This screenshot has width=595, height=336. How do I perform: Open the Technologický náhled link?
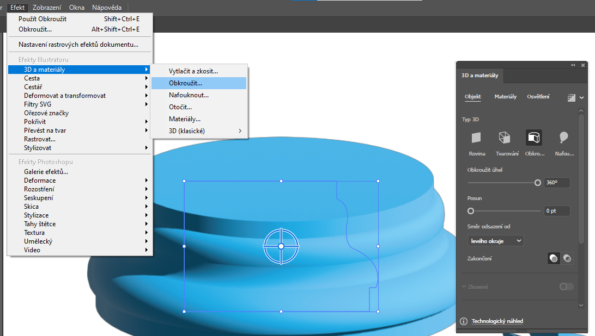(x=497, y=321)
